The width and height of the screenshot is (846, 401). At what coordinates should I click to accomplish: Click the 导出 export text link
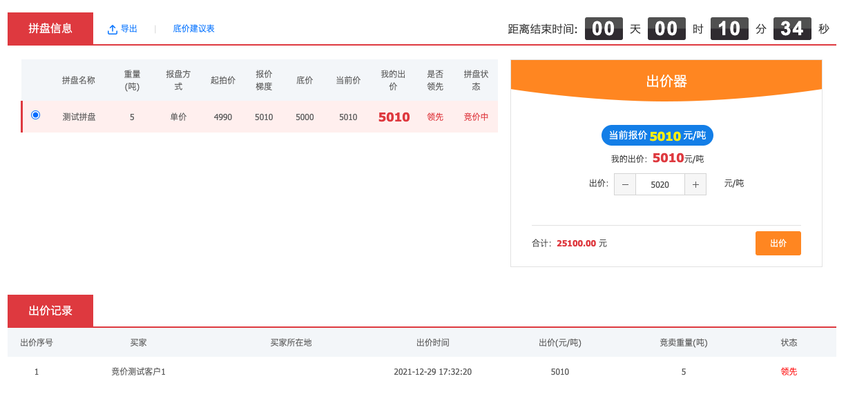129,29
